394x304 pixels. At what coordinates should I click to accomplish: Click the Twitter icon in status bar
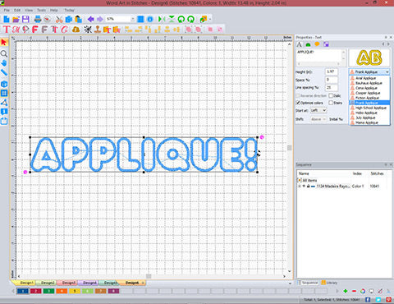(378, 300)
